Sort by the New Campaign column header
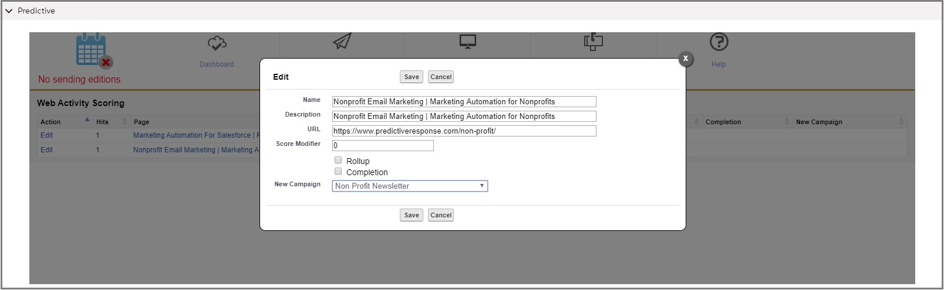The image size is (944, 290). [819, 122]
